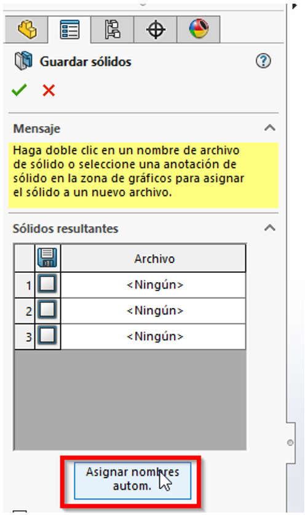Accept with the green checkmark

click(19, 90)
